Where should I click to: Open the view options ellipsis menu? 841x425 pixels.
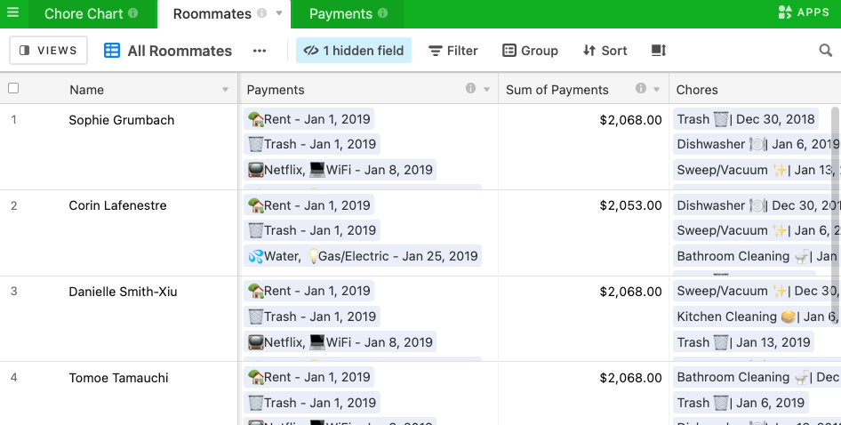click(x=260, y=51)
